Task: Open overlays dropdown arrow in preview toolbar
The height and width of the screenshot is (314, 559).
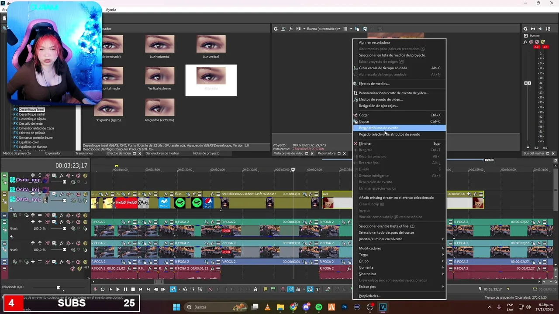Action: pos(351,29)
